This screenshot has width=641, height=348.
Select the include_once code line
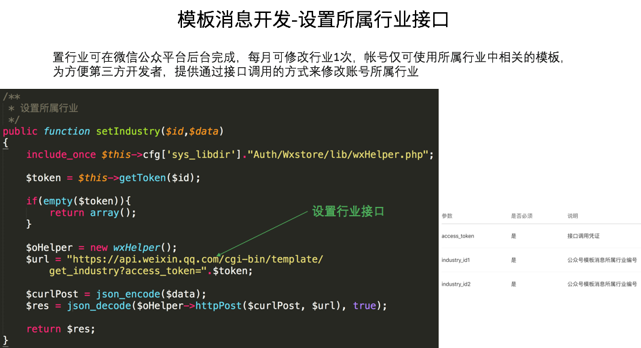[230, 155]
